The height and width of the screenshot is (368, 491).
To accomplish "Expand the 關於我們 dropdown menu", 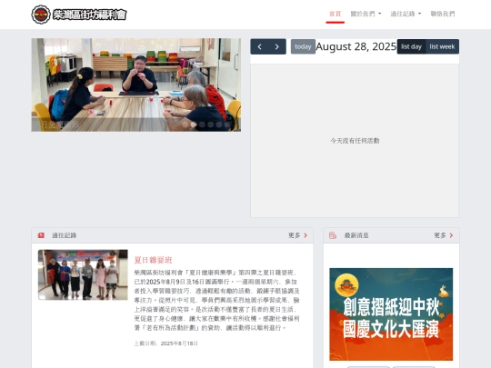I will click(366, 14).
